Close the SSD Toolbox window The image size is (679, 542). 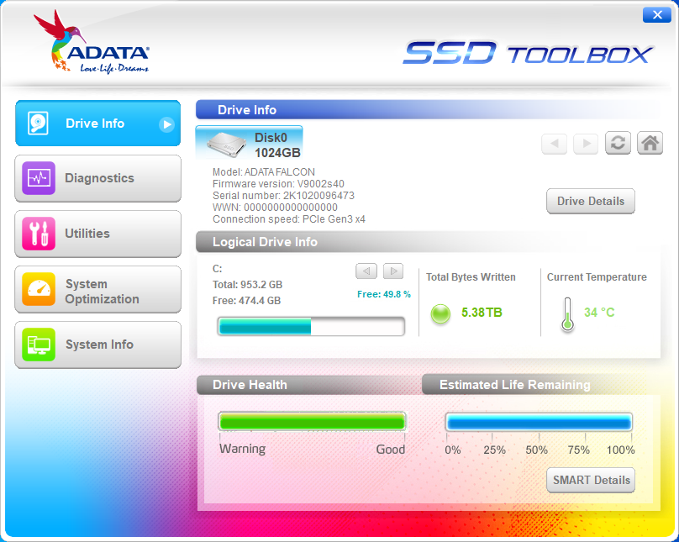click(657, 15)
